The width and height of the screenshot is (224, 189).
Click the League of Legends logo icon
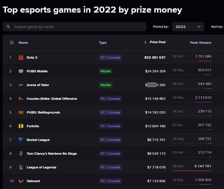(x=21, y=167)
